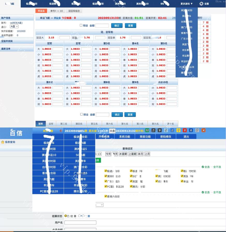Viewport: 226px width, 232px height.
Task: Click the green number 10 result ball
Action: [x=147, y=131]
